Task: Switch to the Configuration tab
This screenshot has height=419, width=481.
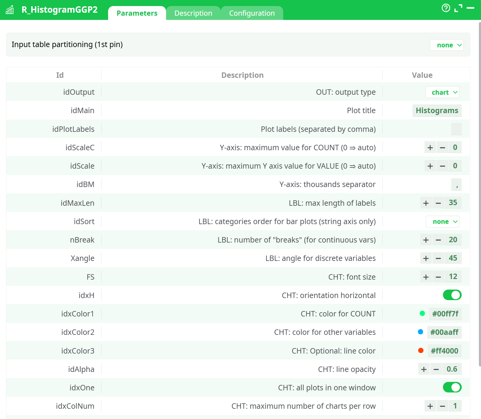Action: point(252,13)
